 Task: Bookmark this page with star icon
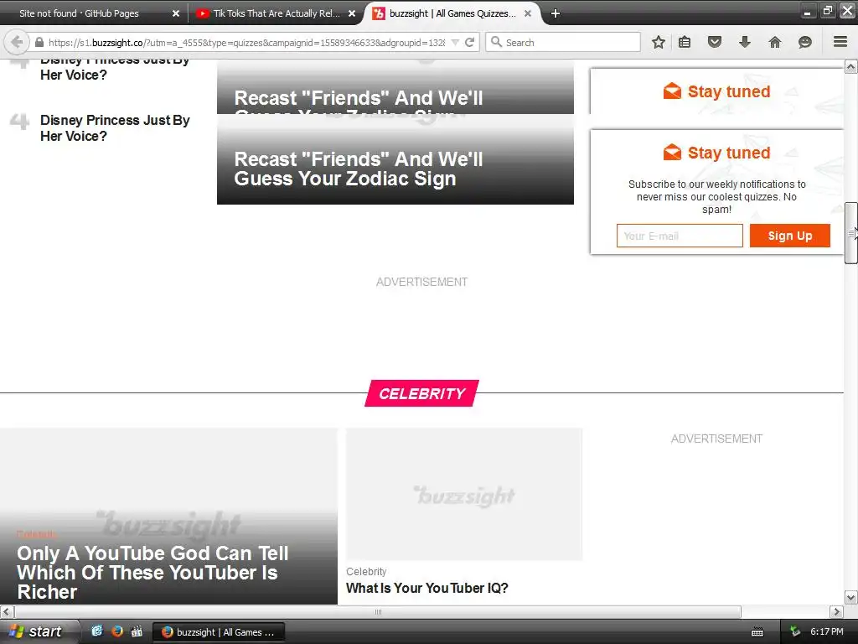659,42
